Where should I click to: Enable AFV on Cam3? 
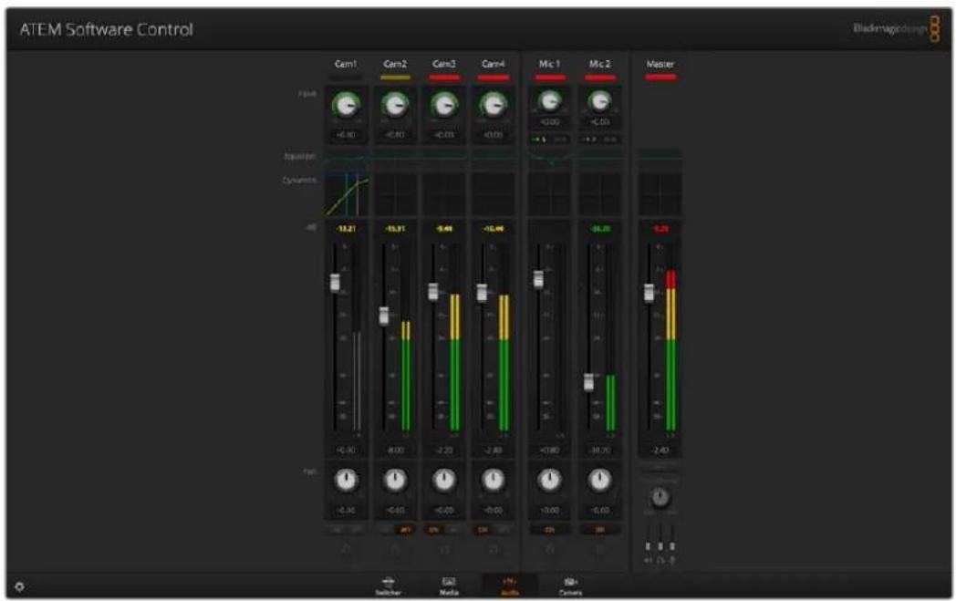click(x=454, y=530)
